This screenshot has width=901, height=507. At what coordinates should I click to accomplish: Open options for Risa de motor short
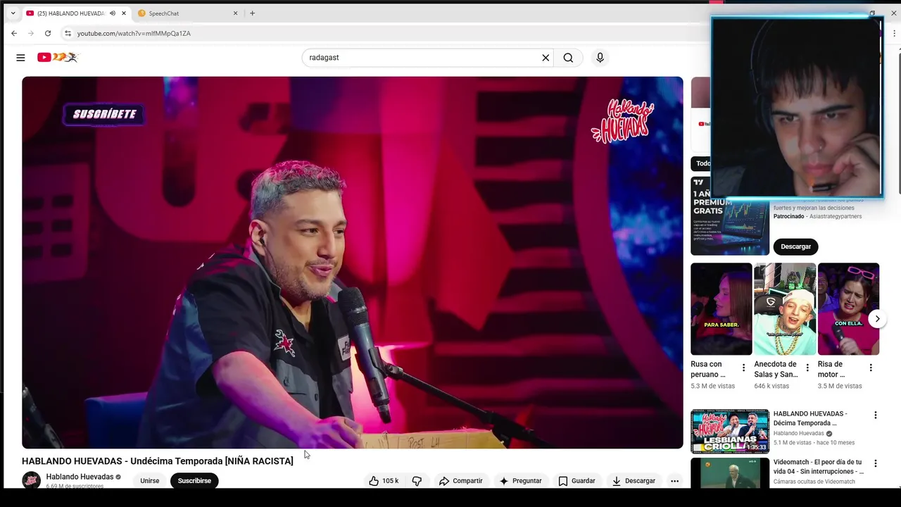[x=871, y=368]
